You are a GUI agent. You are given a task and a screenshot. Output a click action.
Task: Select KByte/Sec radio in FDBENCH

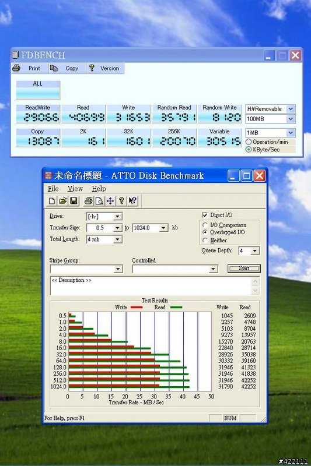pos(249,150)
